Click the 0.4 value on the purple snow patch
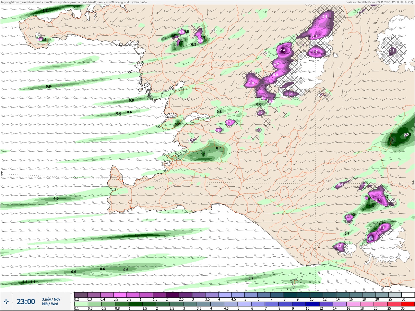Screen dimensions: 415x311 [340, 185]
